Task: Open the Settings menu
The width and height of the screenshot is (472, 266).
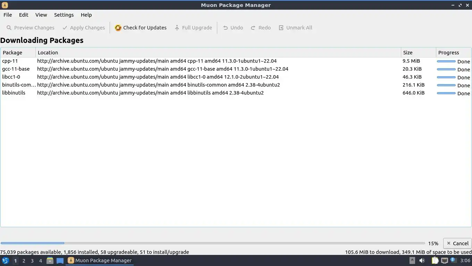Action: tap(64, 15)
